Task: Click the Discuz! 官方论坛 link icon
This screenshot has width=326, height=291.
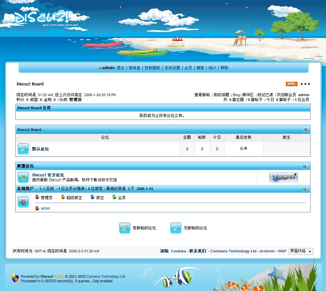Action: point(23,177)
